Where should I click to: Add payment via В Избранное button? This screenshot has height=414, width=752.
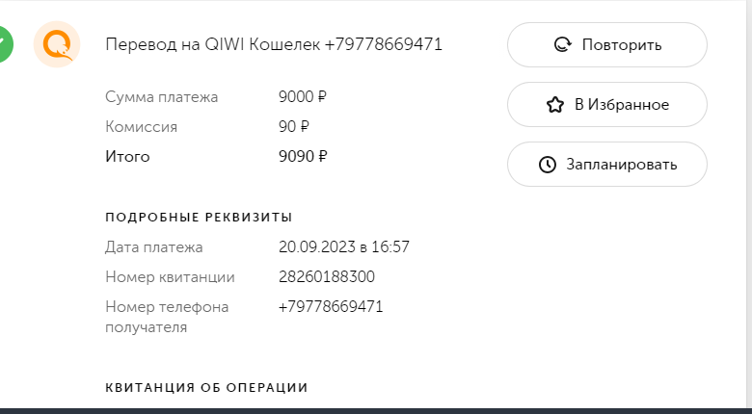click(607, 104)
